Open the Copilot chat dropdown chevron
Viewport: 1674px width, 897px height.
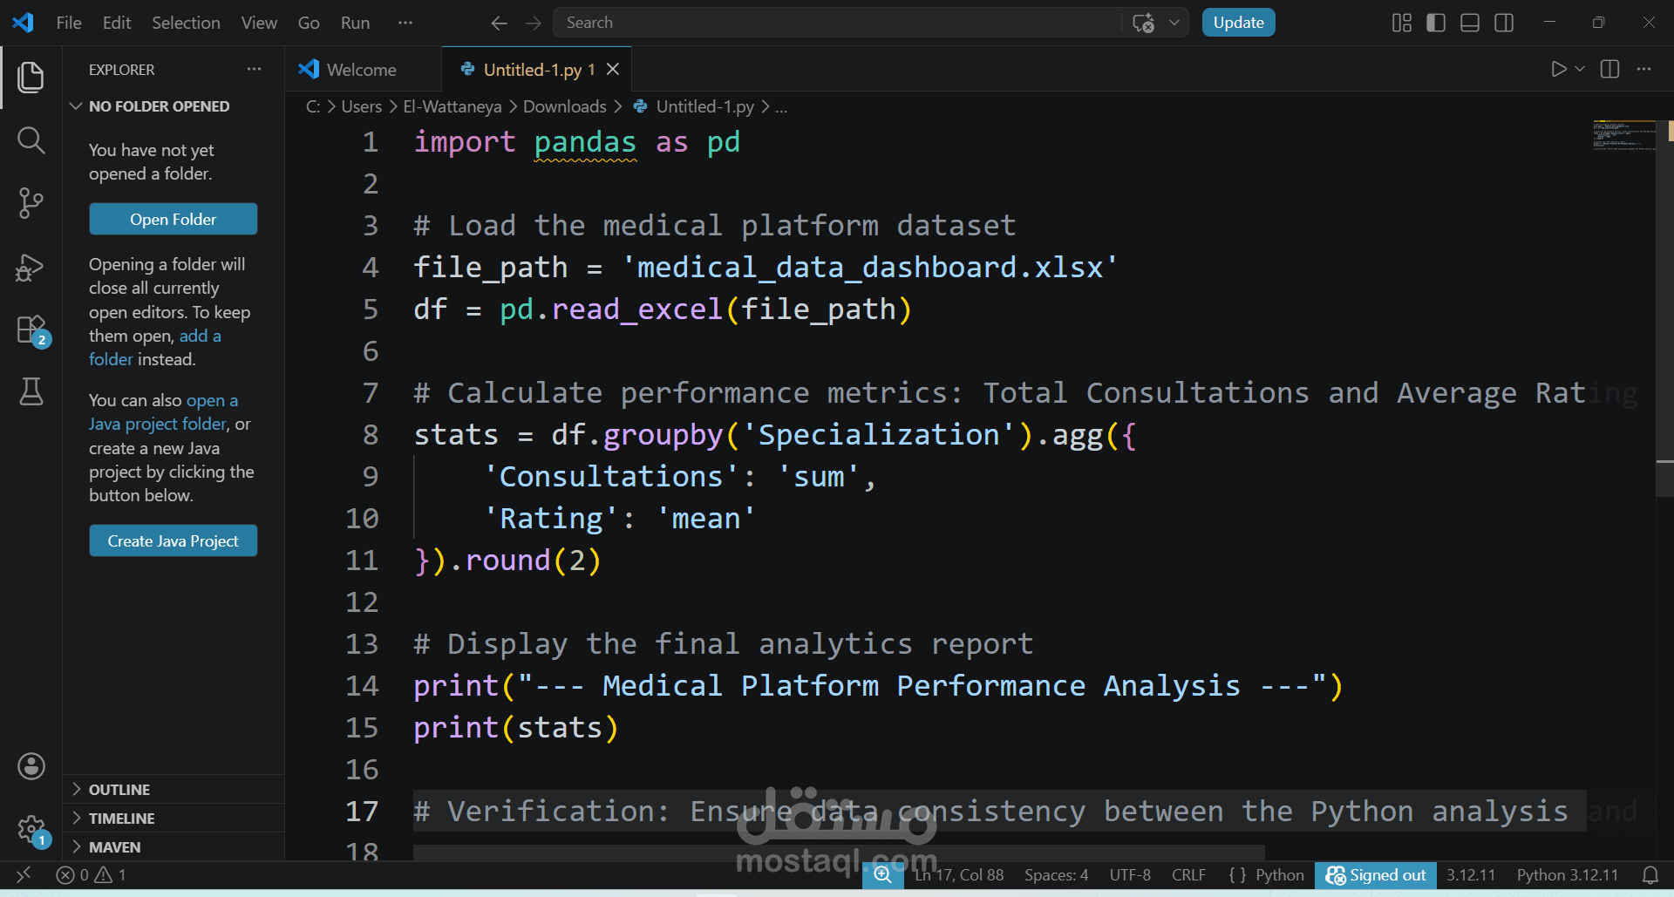point(1174,23)
